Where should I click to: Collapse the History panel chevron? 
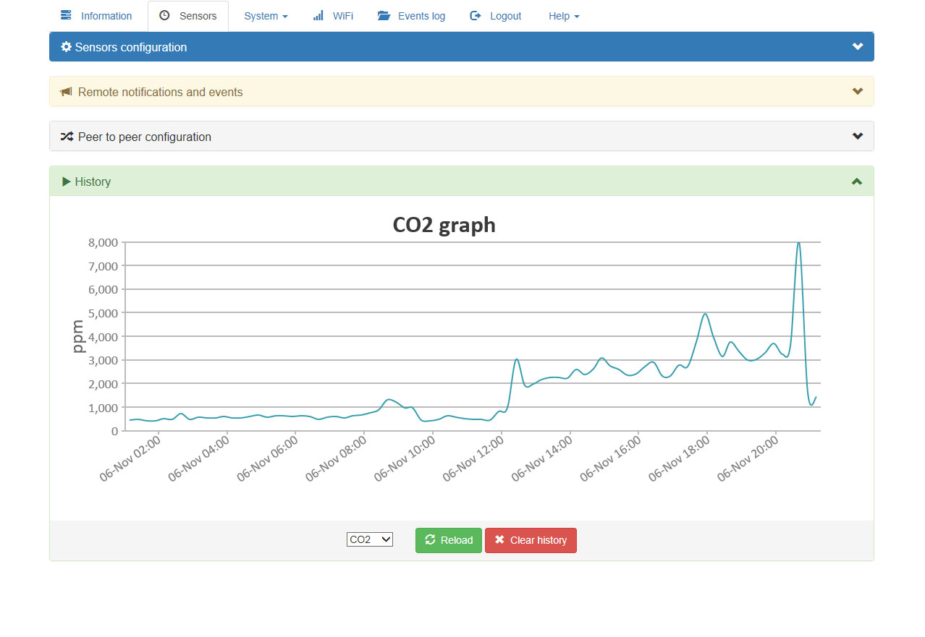coord(857,181)
